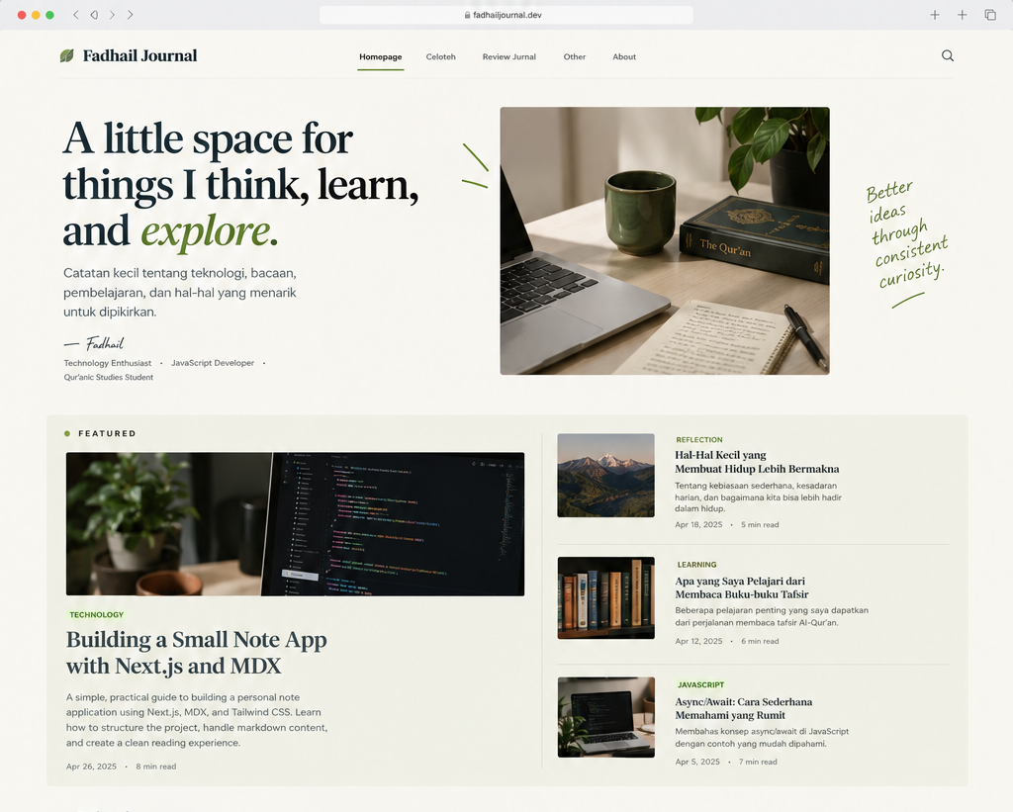This screenshot has width=1013, height=812.
Task: Click the TECHNOLOGY category tag
Action: coord(96,615)
